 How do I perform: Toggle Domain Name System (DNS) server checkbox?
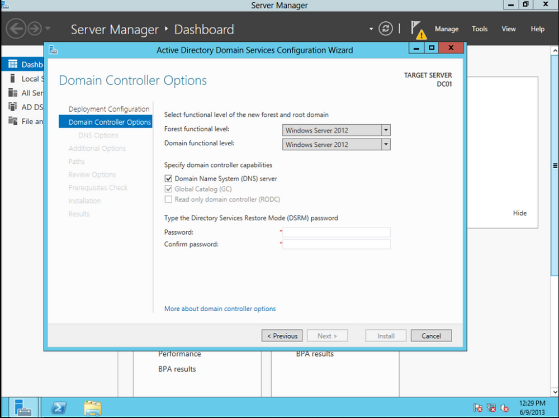tap(168, 178)
